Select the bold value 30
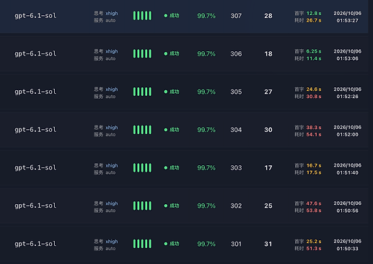Viewport: 373px width, 264px height. [268, 130]
